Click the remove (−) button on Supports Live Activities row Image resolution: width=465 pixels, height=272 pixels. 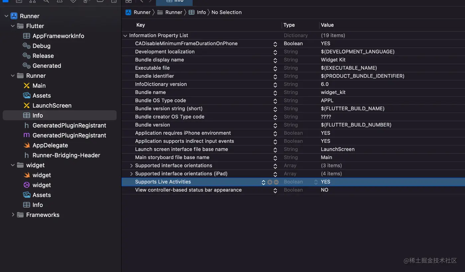click(276, 182)
